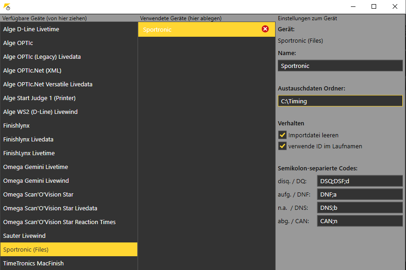The width and height of the screenshot is (406, 270).
Task: Edit the abg. / CAN codes field
Action: pos(360,221)
